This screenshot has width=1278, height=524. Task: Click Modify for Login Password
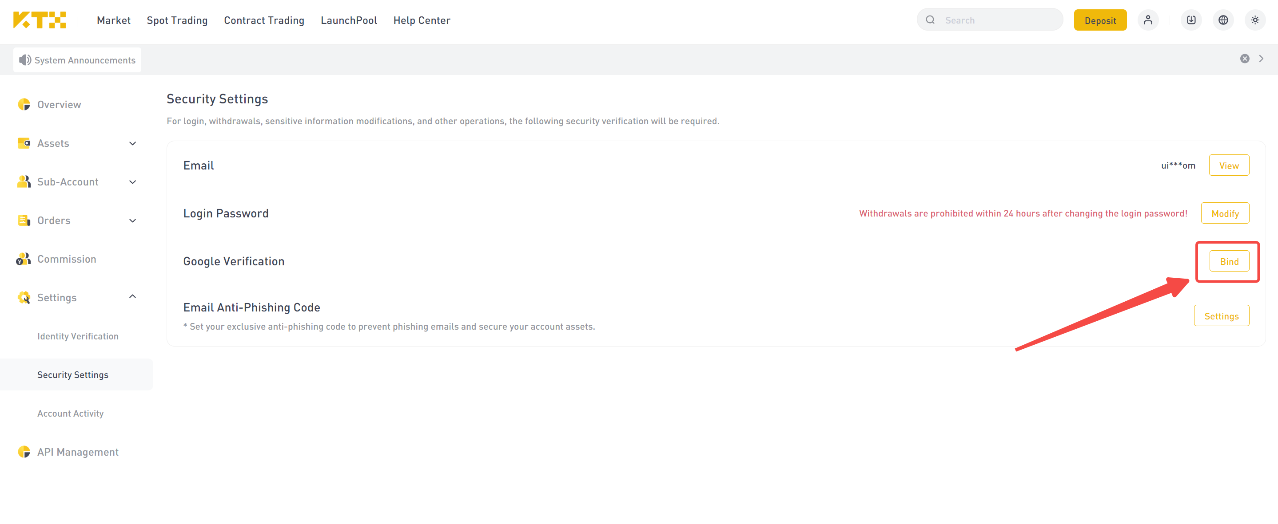click(x=1225, y=213)
